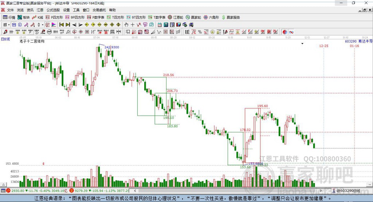This screenshot has height=202, width=373.
Task: Toggle the blue infinity loop icon
Action: click(291, 32)
